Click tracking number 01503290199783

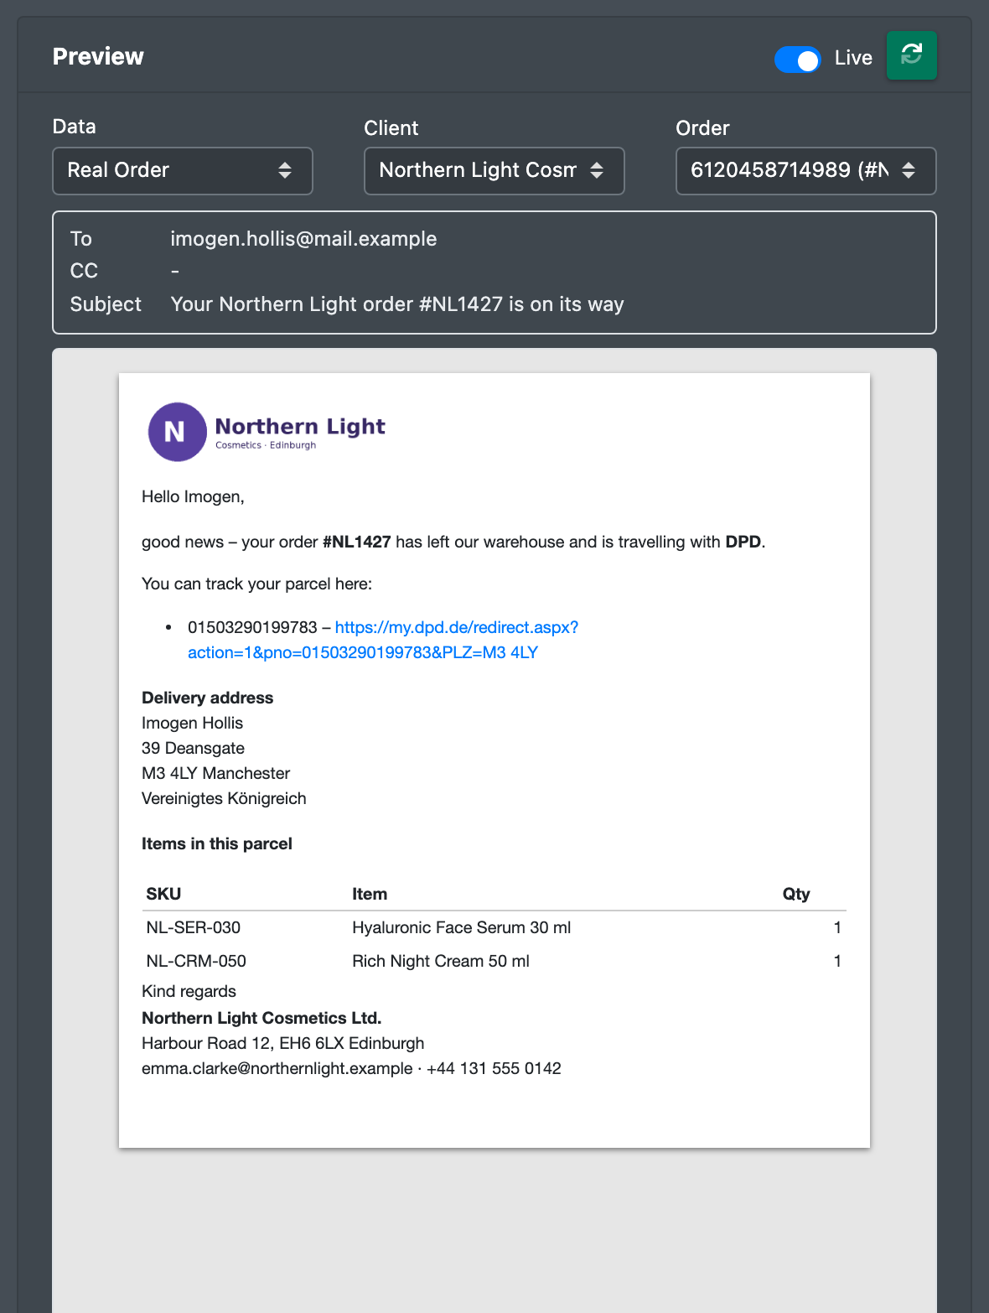coord(252,627)
